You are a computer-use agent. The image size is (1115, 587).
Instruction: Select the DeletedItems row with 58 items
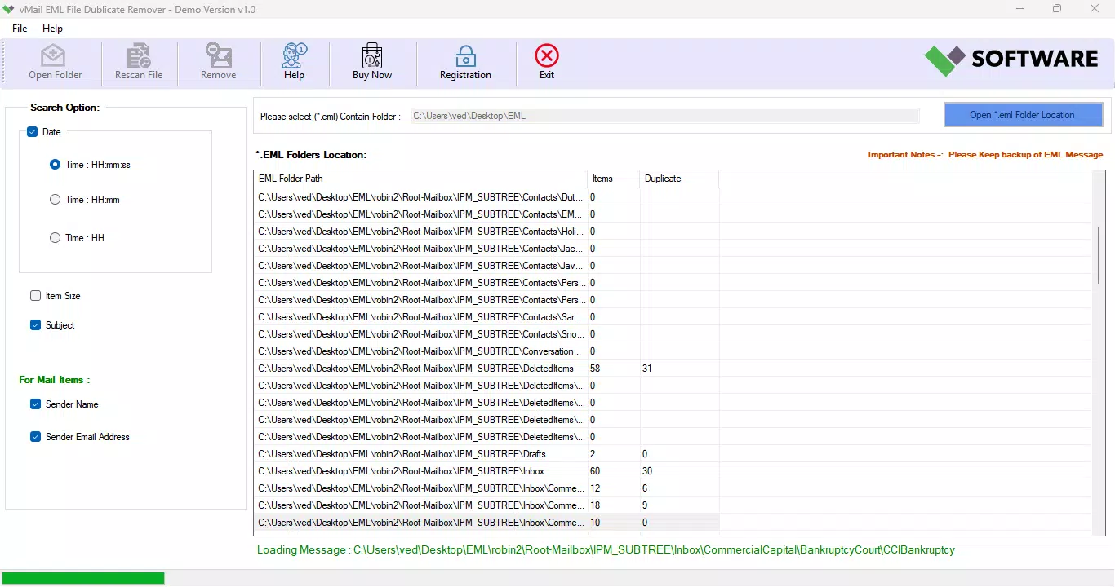pyautogui.click(x=486, y=369)
